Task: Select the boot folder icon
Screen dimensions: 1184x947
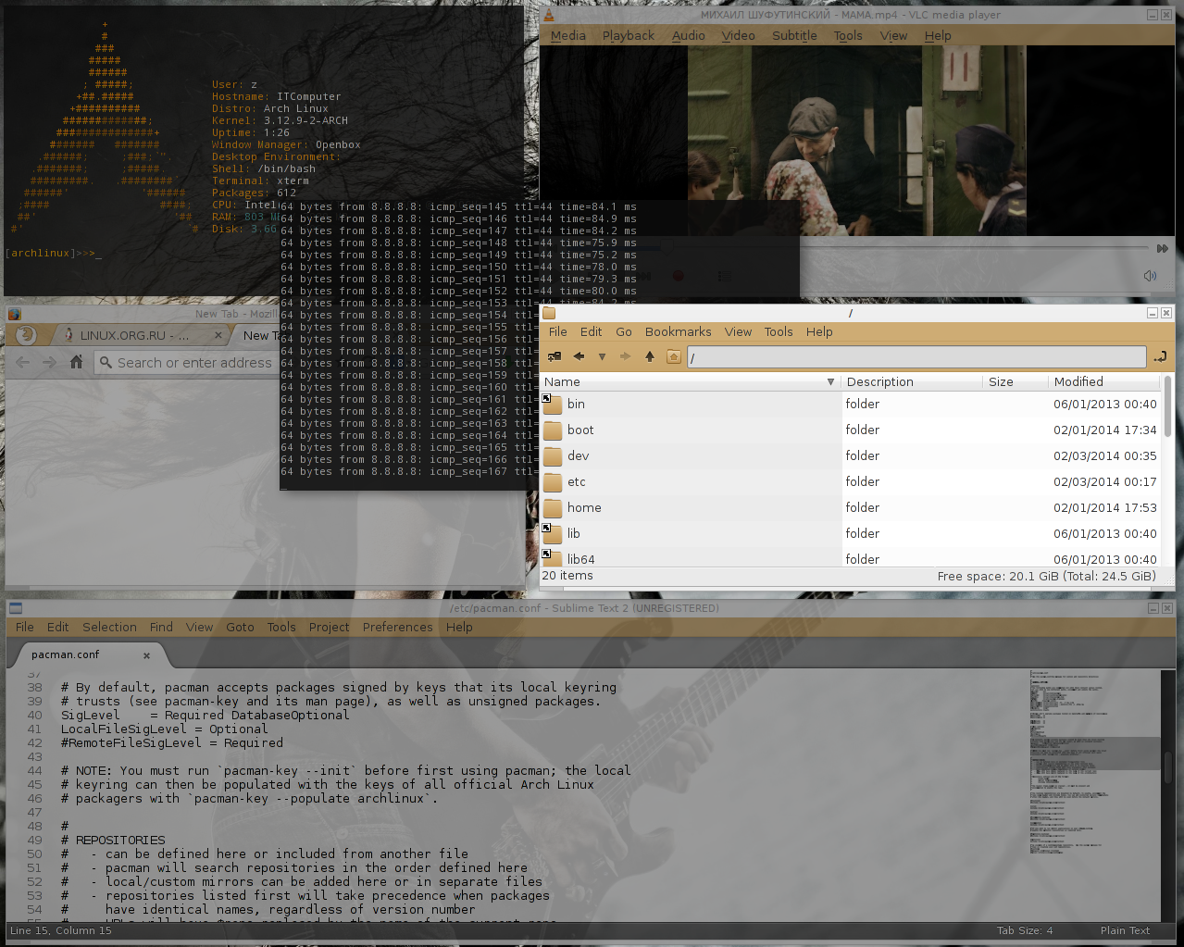Action: point(553,430)
